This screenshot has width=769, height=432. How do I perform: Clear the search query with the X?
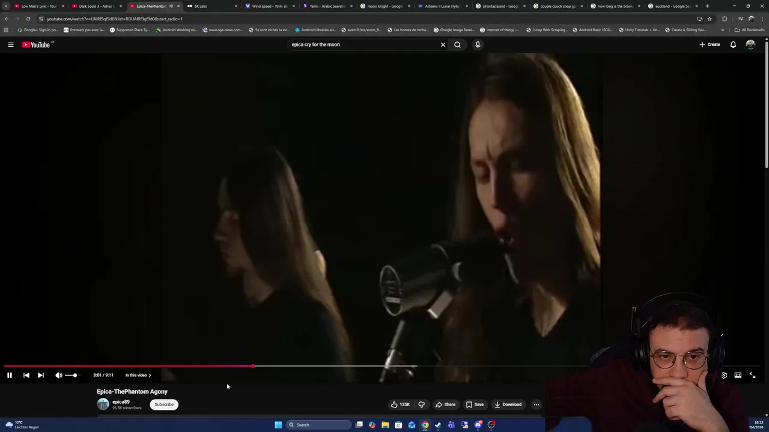click(443, 44)
